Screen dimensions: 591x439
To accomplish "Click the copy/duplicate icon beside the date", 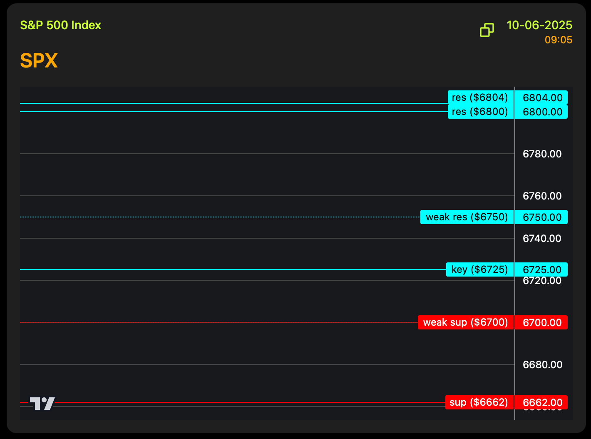I will click(487, 30).
